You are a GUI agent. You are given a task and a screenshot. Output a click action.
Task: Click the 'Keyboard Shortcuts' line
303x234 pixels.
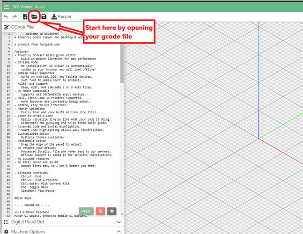click(x=31, y=173)
